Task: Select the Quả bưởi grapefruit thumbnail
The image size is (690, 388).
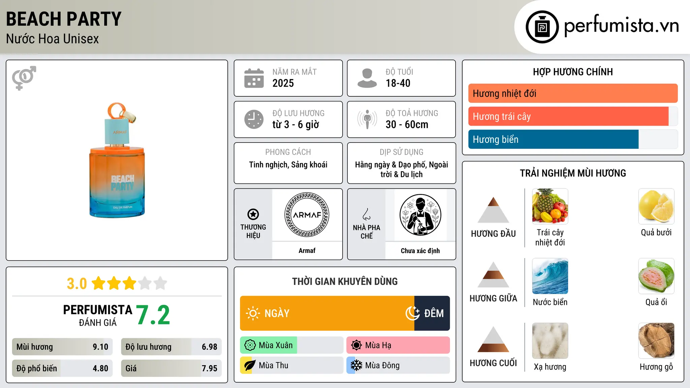Action: (x=656, y=206)
